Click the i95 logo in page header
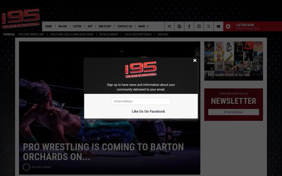The height and width of the screenshot is (176, 282). tap(20, 18)
